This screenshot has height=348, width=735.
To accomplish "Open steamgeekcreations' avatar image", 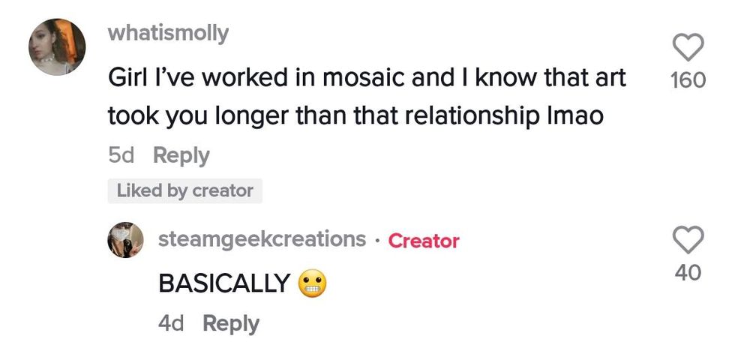I will [126, 240].
